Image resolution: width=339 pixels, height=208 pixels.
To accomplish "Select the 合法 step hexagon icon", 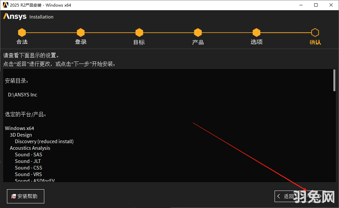I will [x=22, y=33].
